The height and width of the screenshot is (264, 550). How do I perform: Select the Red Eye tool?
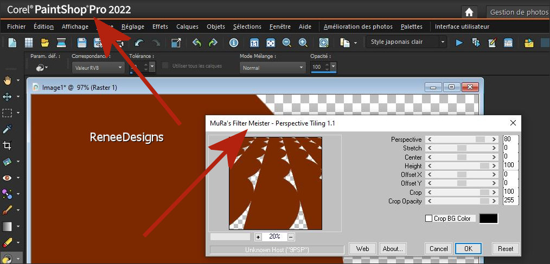click(8, 177)
